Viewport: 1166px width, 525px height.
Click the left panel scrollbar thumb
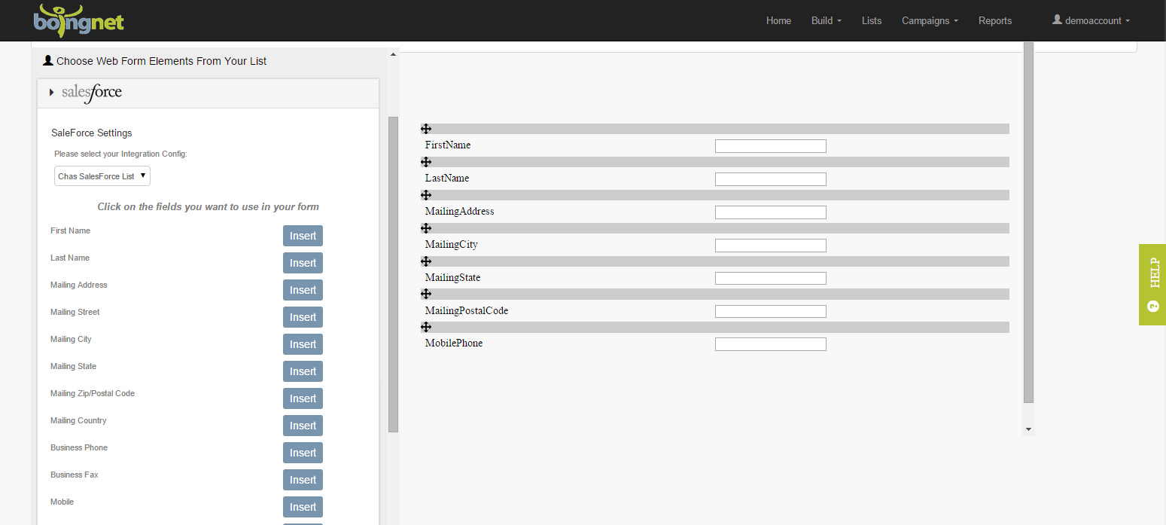393,274
